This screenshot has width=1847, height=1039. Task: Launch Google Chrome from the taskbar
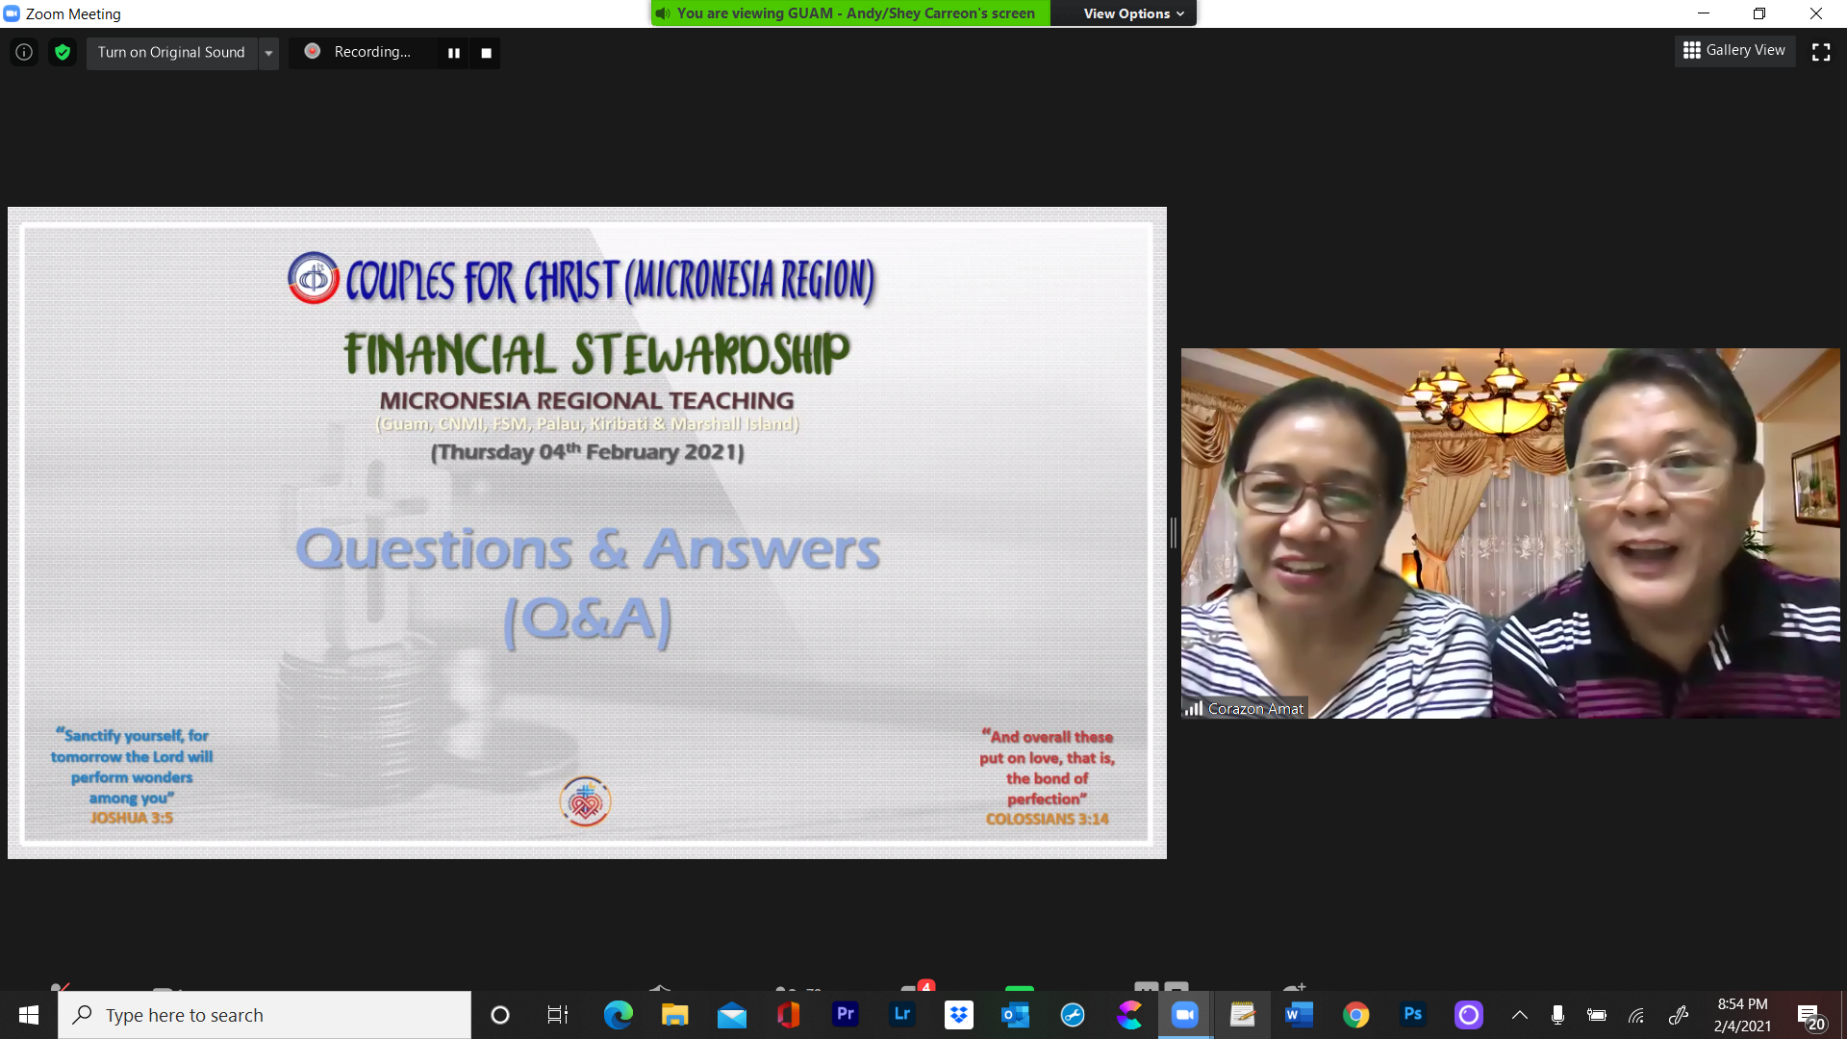pyautogui.click(x=1355, y=1015)
